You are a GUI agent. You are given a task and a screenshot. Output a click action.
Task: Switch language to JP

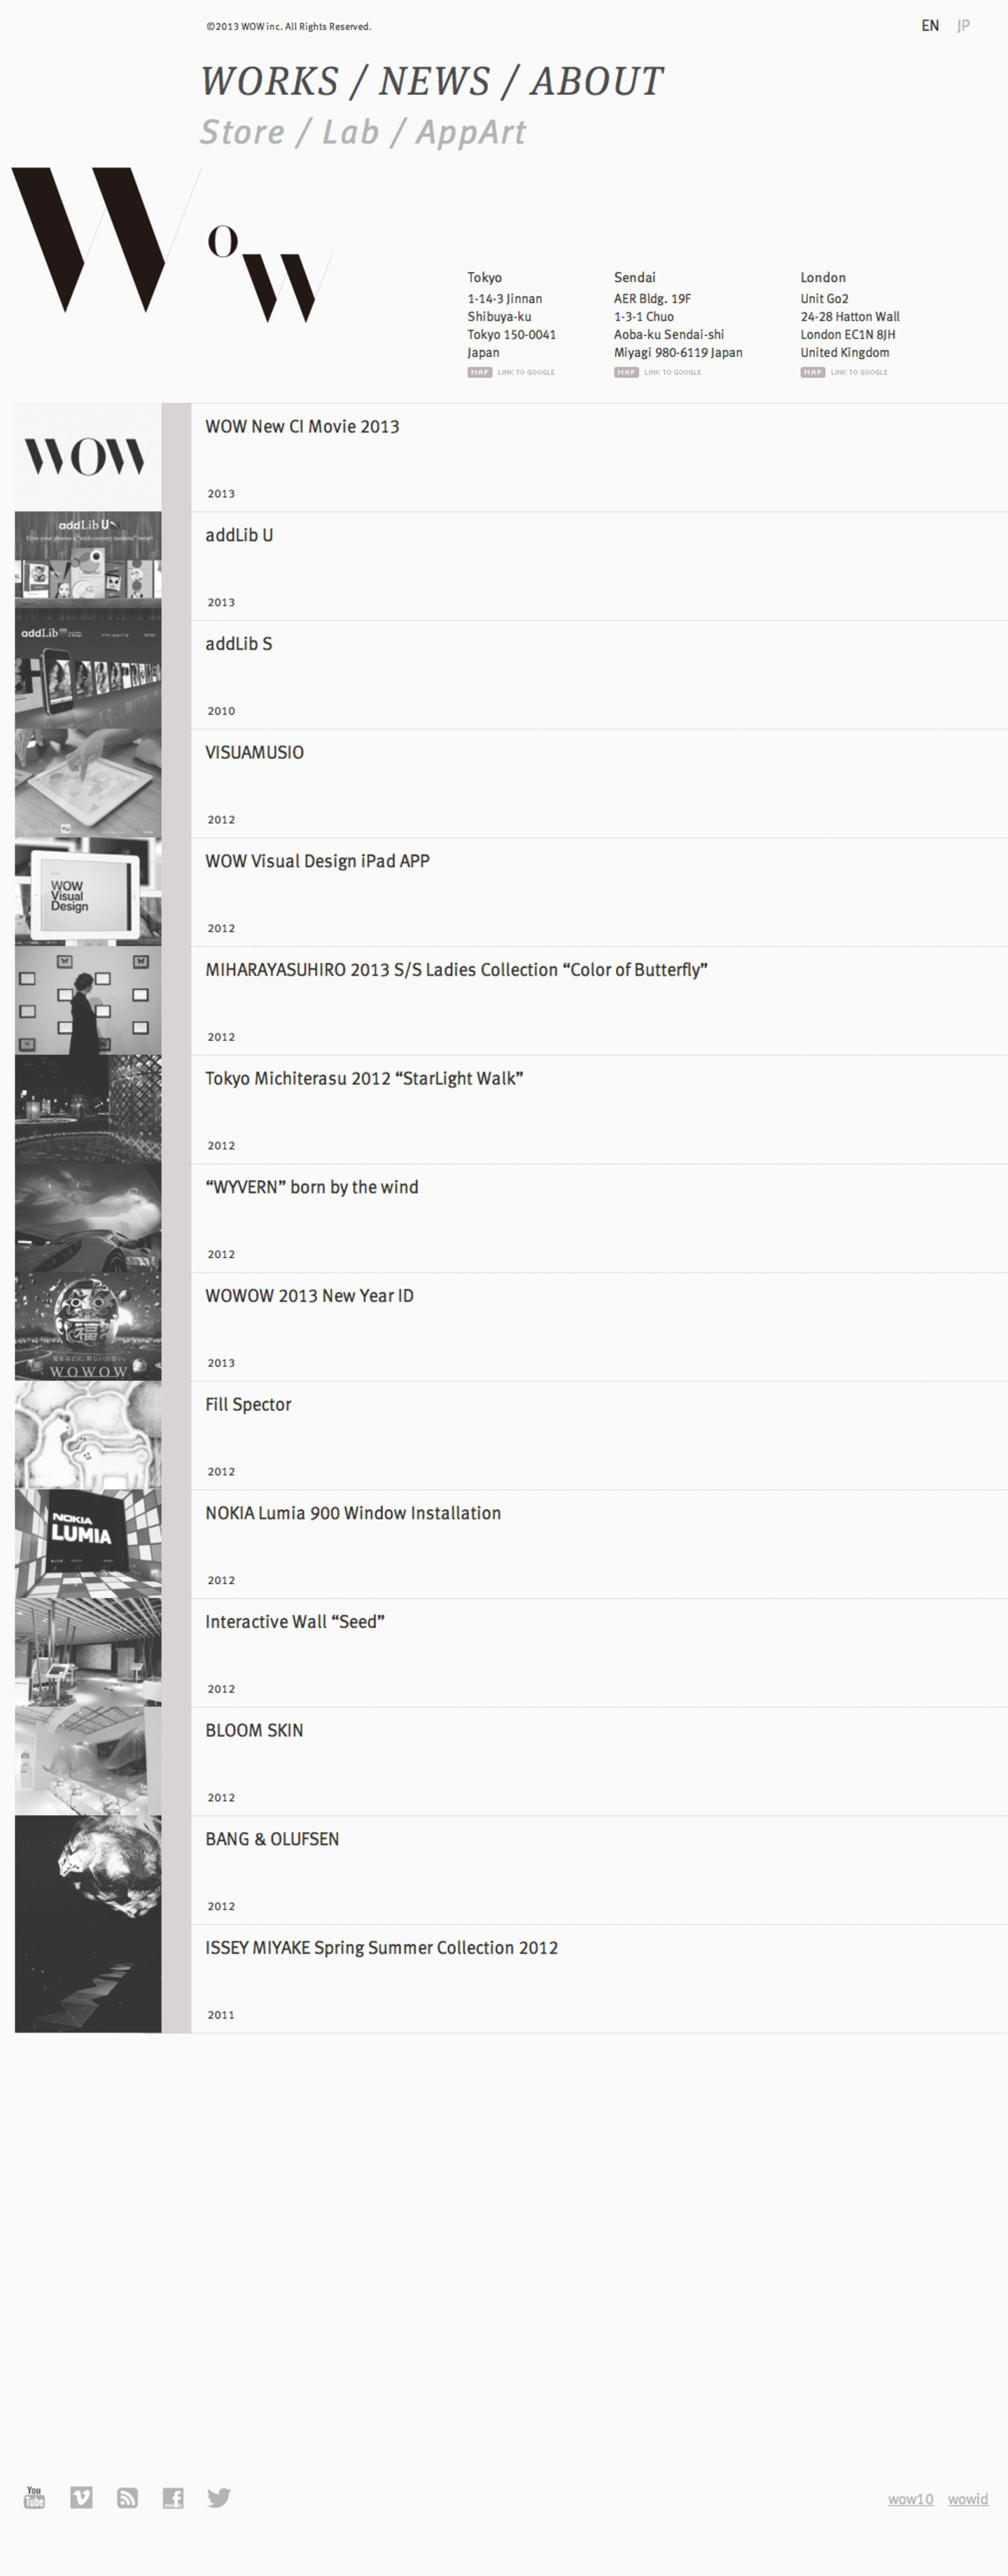[x=963, y=26]
